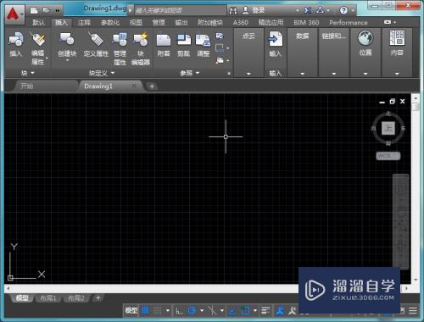
Task: Open the 块编辑器 Block Editor icon
Action: click(x=141, y=39)
